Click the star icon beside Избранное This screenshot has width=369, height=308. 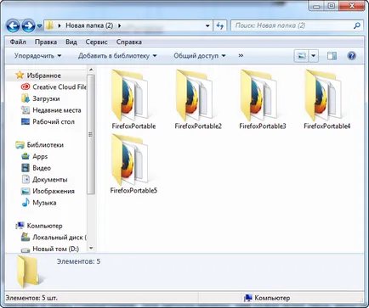pyautogui.click(x=20, y=75)
